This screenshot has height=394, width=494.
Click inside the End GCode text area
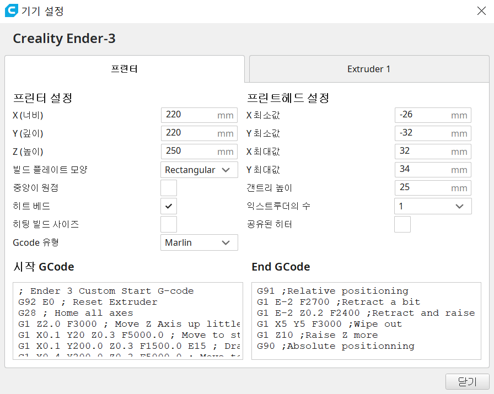367,321
